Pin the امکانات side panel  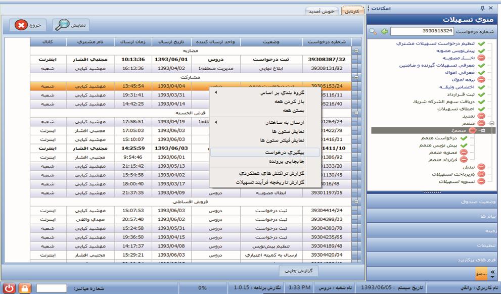tap(482, 8)
